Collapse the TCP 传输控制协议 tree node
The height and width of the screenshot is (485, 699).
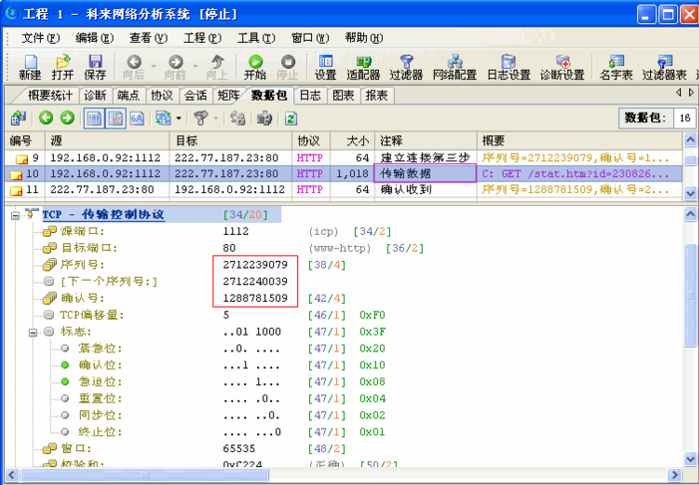tap(15, 215)
